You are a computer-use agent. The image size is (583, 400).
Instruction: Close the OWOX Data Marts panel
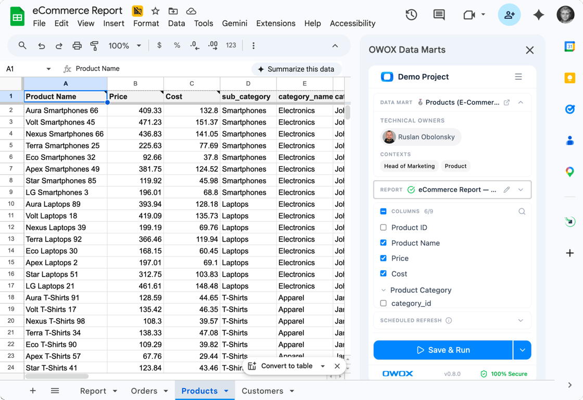(530, 50)
